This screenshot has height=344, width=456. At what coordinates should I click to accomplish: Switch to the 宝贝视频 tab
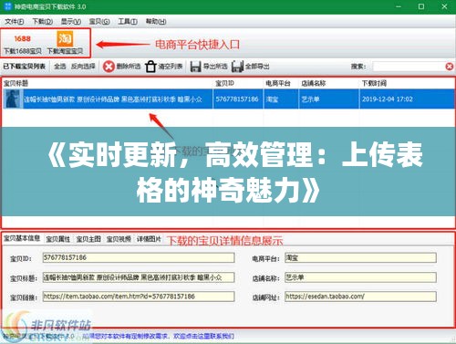click(119, 239)
